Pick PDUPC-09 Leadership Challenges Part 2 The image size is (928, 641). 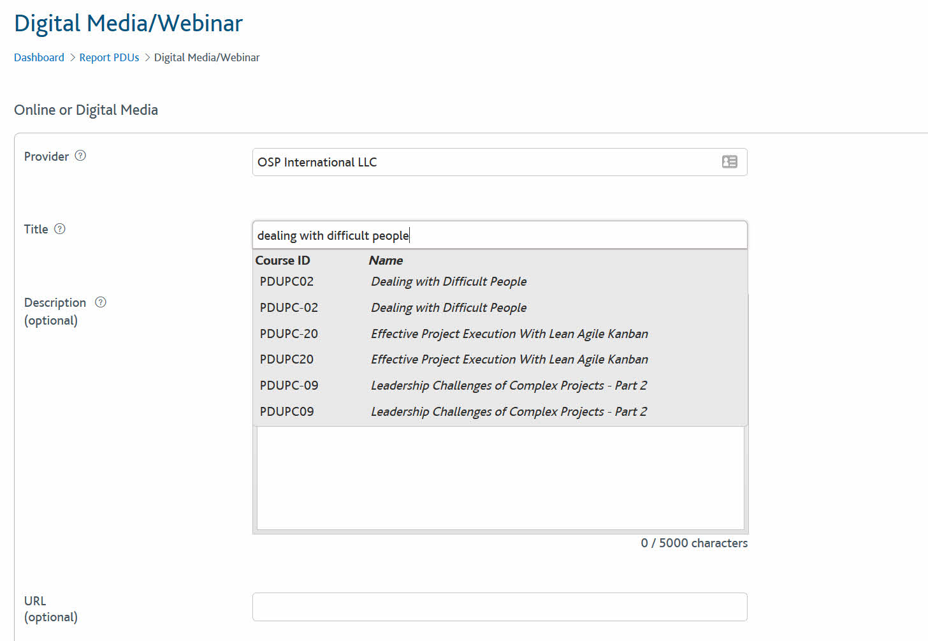500,385
